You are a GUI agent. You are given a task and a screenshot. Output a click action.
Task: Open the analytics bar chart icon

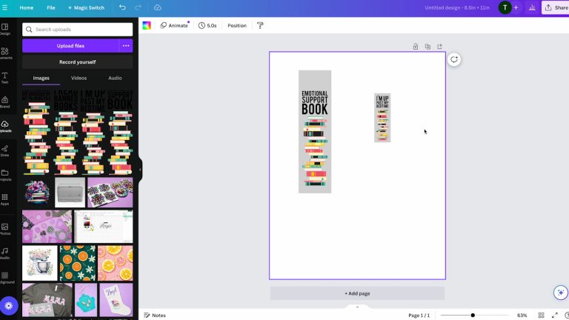(532, 7)
